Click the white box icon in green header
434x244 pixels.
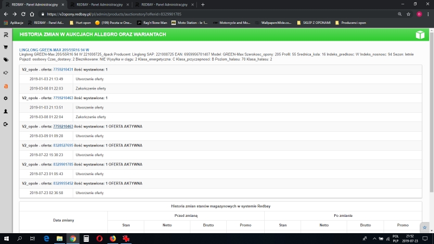[x=419, y=35]
